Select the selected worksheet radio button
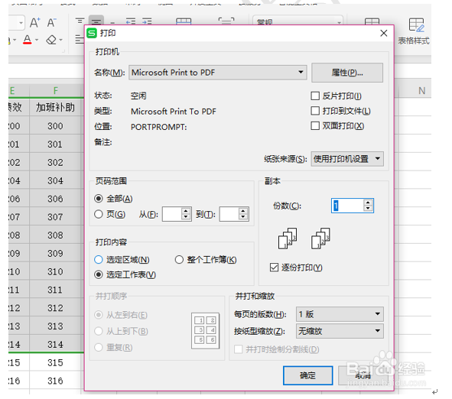Screen dimensions: 452x399 [99, 274]
